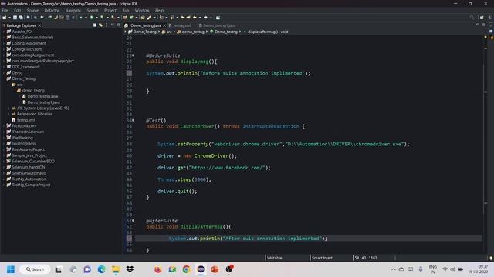Open the Search menu
Image resolution: width=494 pixels, height=277 pixels.
[93, 10]
